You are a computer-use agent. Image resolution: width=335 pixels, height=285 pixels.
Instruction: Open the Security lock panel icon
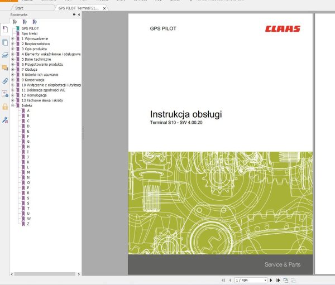coord(5,107)
